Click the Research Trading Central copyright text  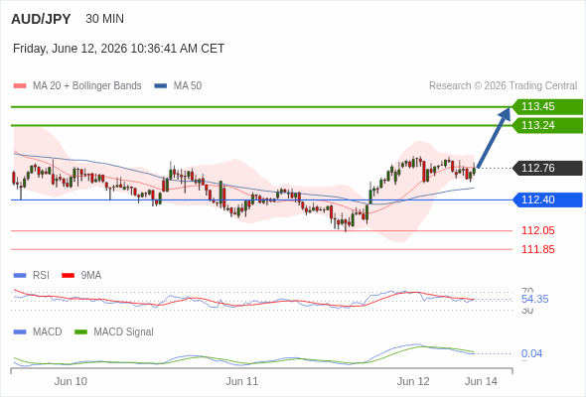point(503,86)
